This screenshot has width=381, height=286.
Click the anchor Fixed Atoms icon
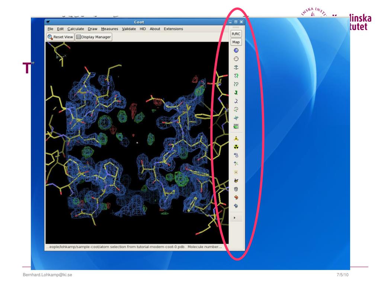click(236, 67)
